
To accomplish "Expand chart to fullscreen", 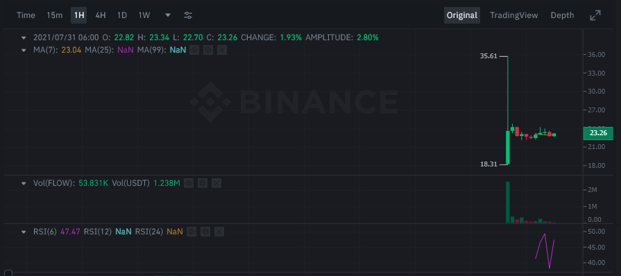I will coord(595,15).
